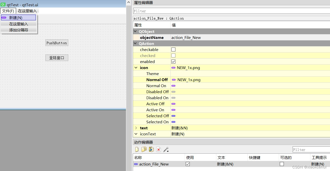Click the Paste action icon
The height and width of the screenshot is (171, 330).
pyautogui.click(x=151, y=149)
